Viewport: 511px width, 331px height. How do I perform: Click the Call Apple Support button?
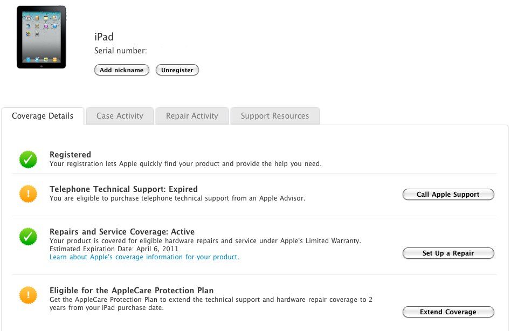click(x=448, y=195)
